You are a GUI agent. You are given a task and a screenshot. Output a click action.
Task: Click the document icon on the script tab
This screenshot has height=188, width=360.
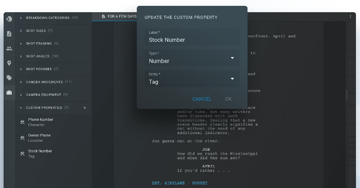tap(103, 17)
